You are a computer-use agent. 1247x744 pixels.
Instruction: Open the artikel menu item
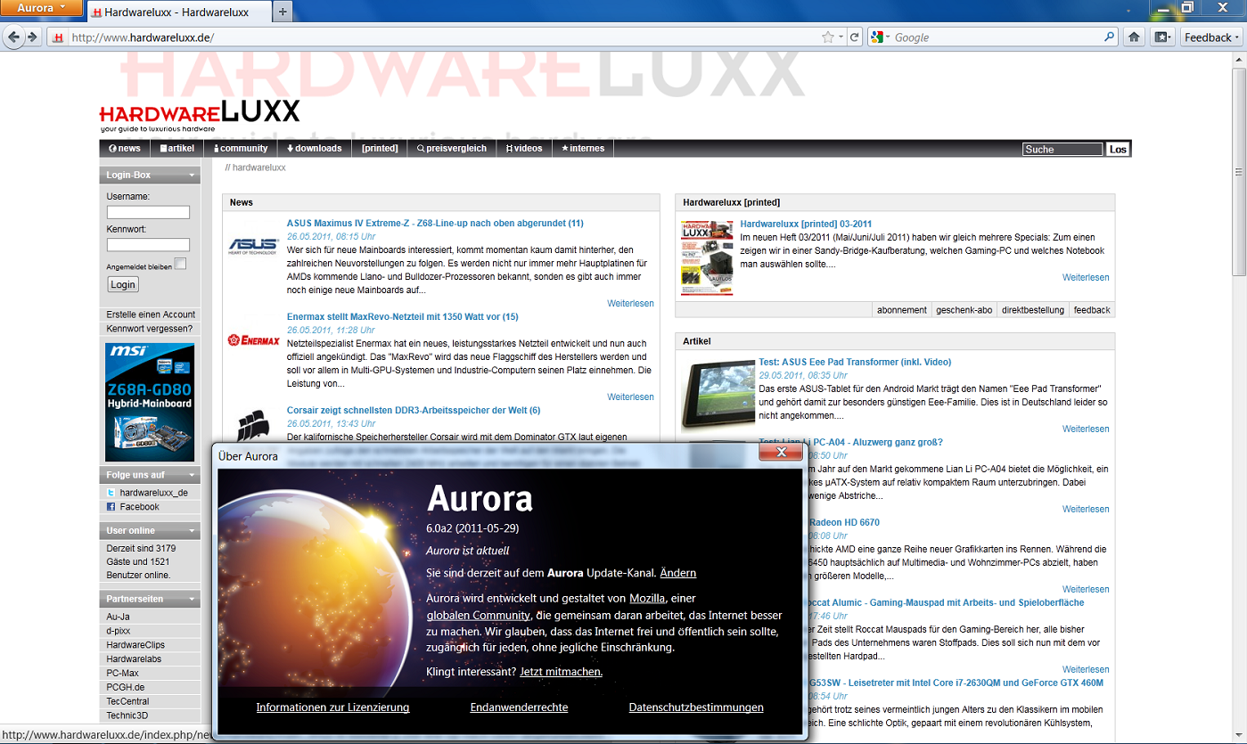pyautogui.click(x=176, y=149)
